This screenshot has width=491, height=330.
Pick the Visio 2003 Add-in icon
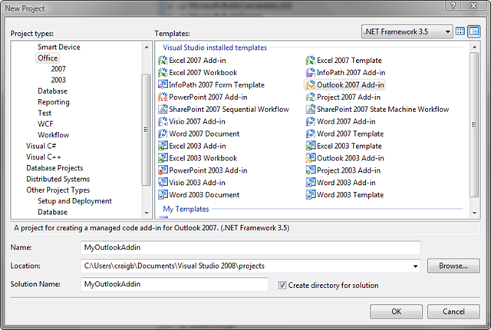163,182
